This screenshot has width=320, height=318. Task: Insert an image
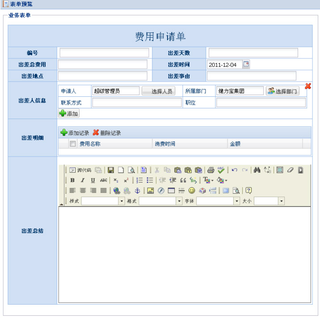tap(151, 191)
